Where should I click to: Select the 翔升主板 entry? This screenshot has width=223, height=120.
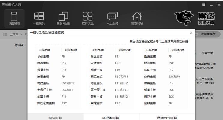96,70
